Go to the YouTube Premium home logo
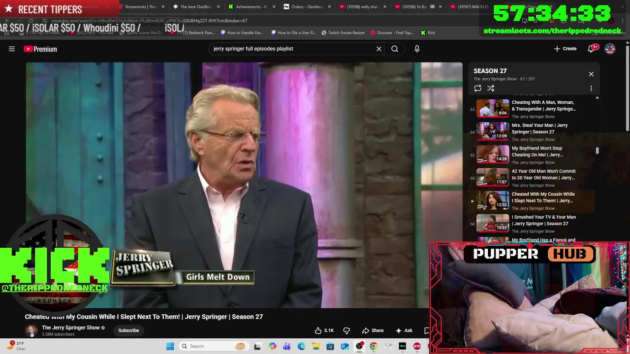The width and height of the screenshot is (630, 354). (x=40, y=49)
